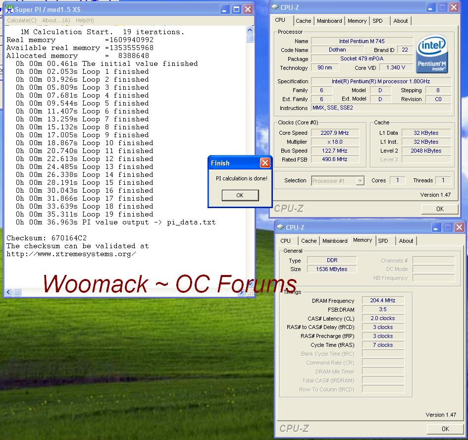
Task: Switch to Cache tab in bottom CPU-Z
Action: [309, 241]
